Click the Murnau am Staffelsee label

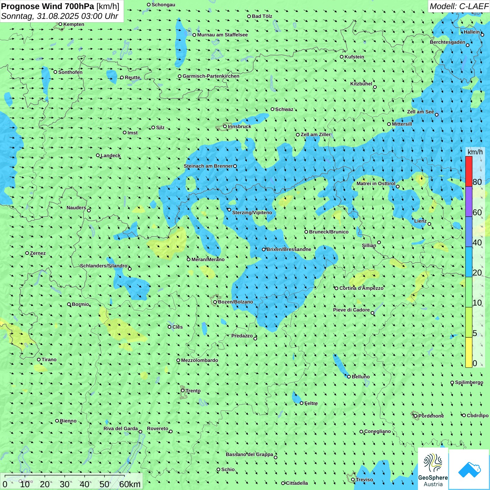pos(222,35)
